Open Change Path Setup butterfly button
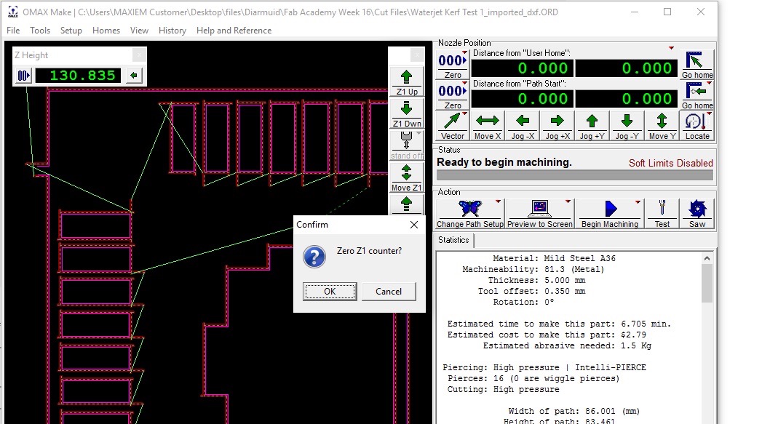762x424 pixels. tap(470, 214)
